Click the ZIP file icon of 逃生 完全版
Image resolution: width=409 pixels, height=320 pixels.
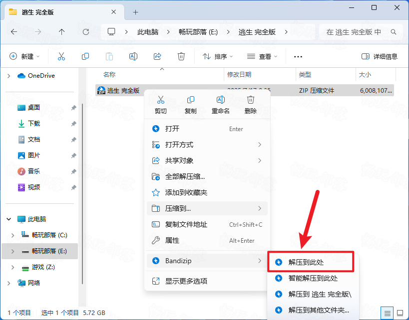click(101, 90)
